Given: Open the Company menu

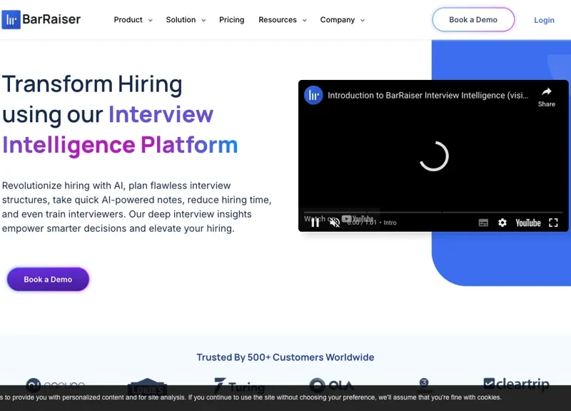Looking at the screenshot, I should click(342, 20).
